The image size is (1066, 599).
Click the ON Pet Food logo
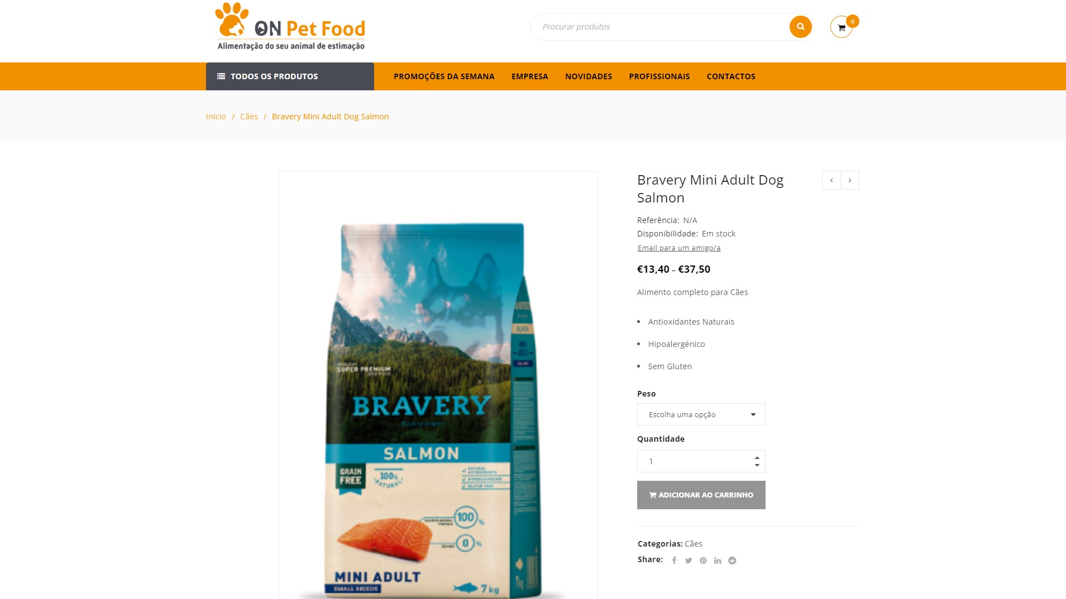[290, 27]
